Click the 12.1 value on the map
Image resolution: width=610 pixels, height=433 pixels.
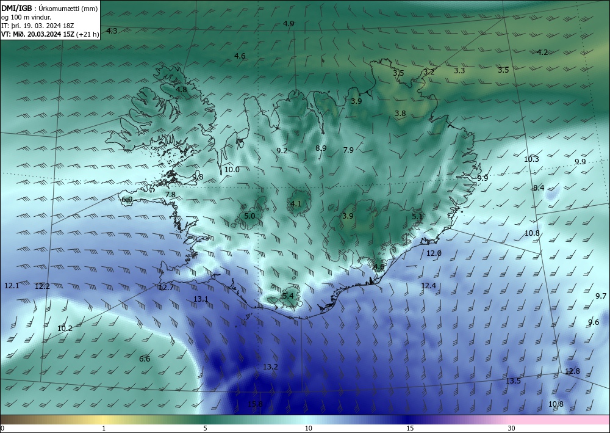pyautogui.click(x=12, y=285)
